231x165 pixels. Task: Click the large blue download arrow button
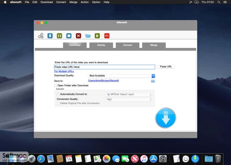(x=166, y=118)
